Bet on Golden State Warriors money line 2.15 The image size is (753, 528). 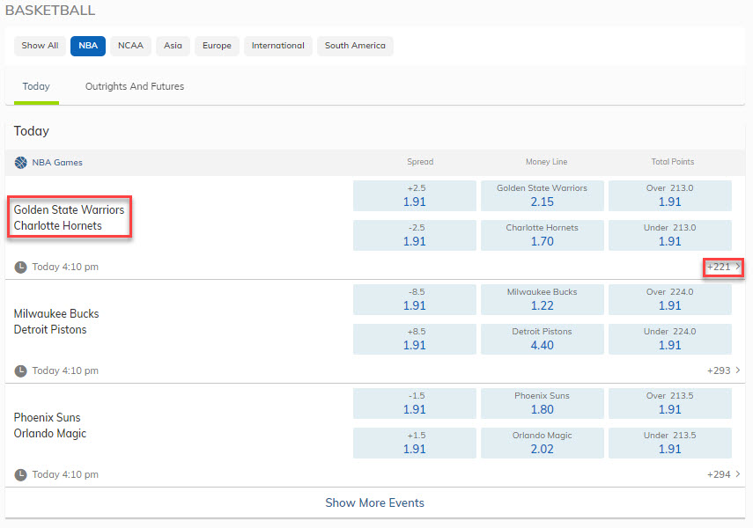542,195
